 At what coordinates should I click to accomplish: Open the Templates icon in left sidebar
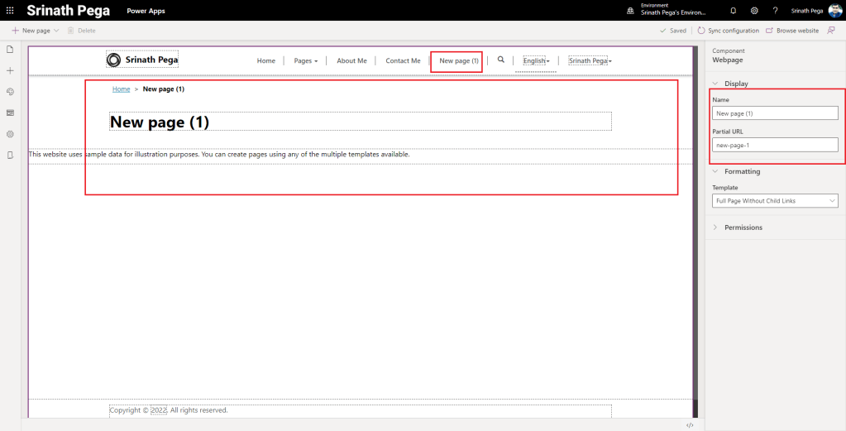coord(10,113)
